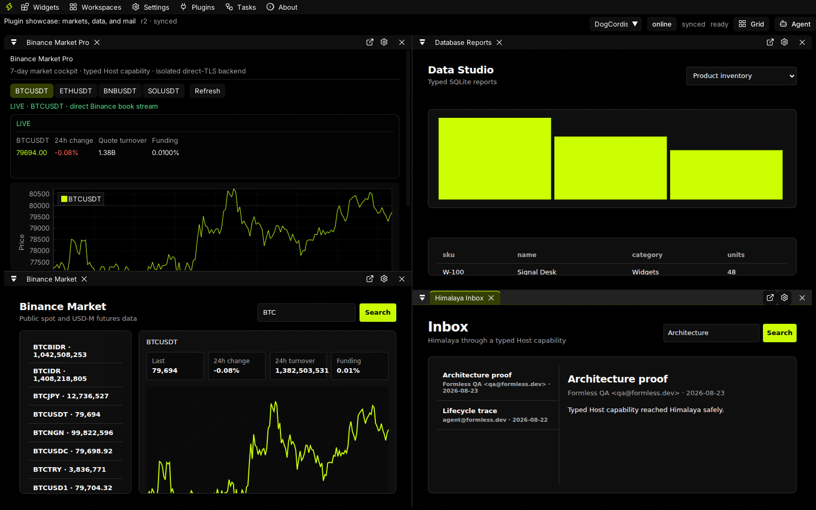
Task: Close the Binance Market tab
Action: [84, 279]
